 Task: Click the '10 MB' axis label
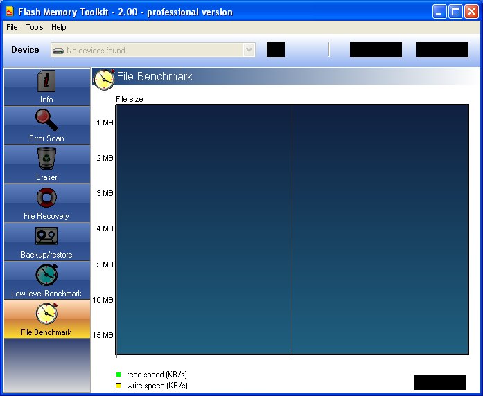coord(103,300)
